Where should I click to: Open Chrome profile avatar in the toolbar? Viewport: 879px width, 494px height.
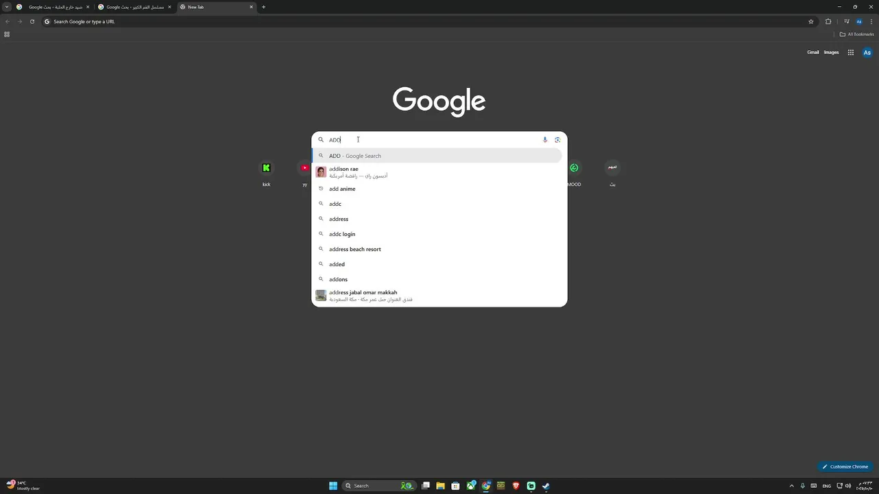click(x=859, y=21)
